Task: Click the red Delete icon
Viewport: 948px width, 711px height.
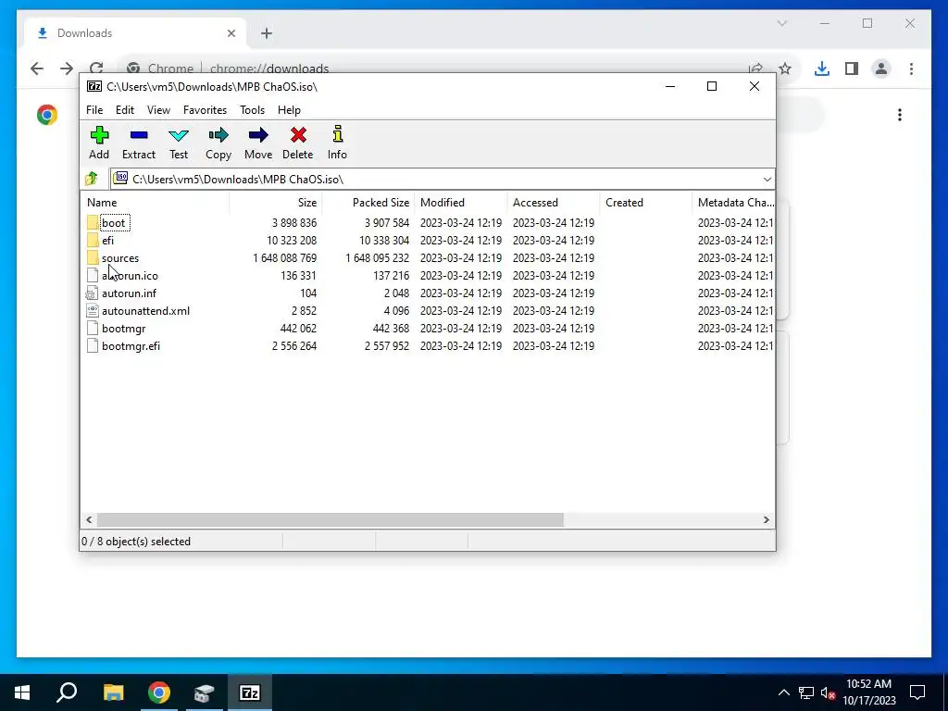Action: point(298,135)
